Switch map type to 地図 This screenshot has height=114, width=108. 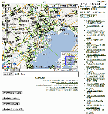click(x=54, y=6)
